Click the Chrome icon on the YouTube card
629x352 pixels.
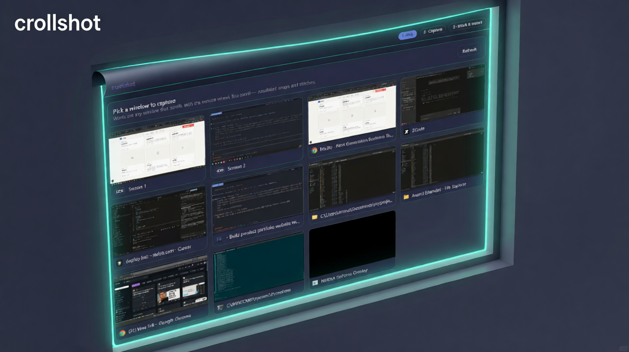[x=122, y=333]
